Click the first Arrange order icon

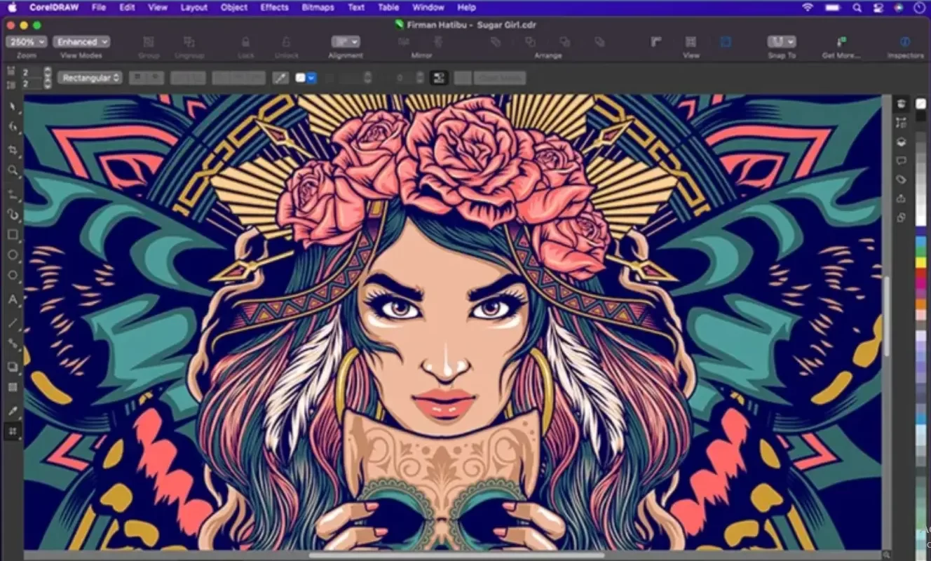pyautogui.click(x=496, y=42)
